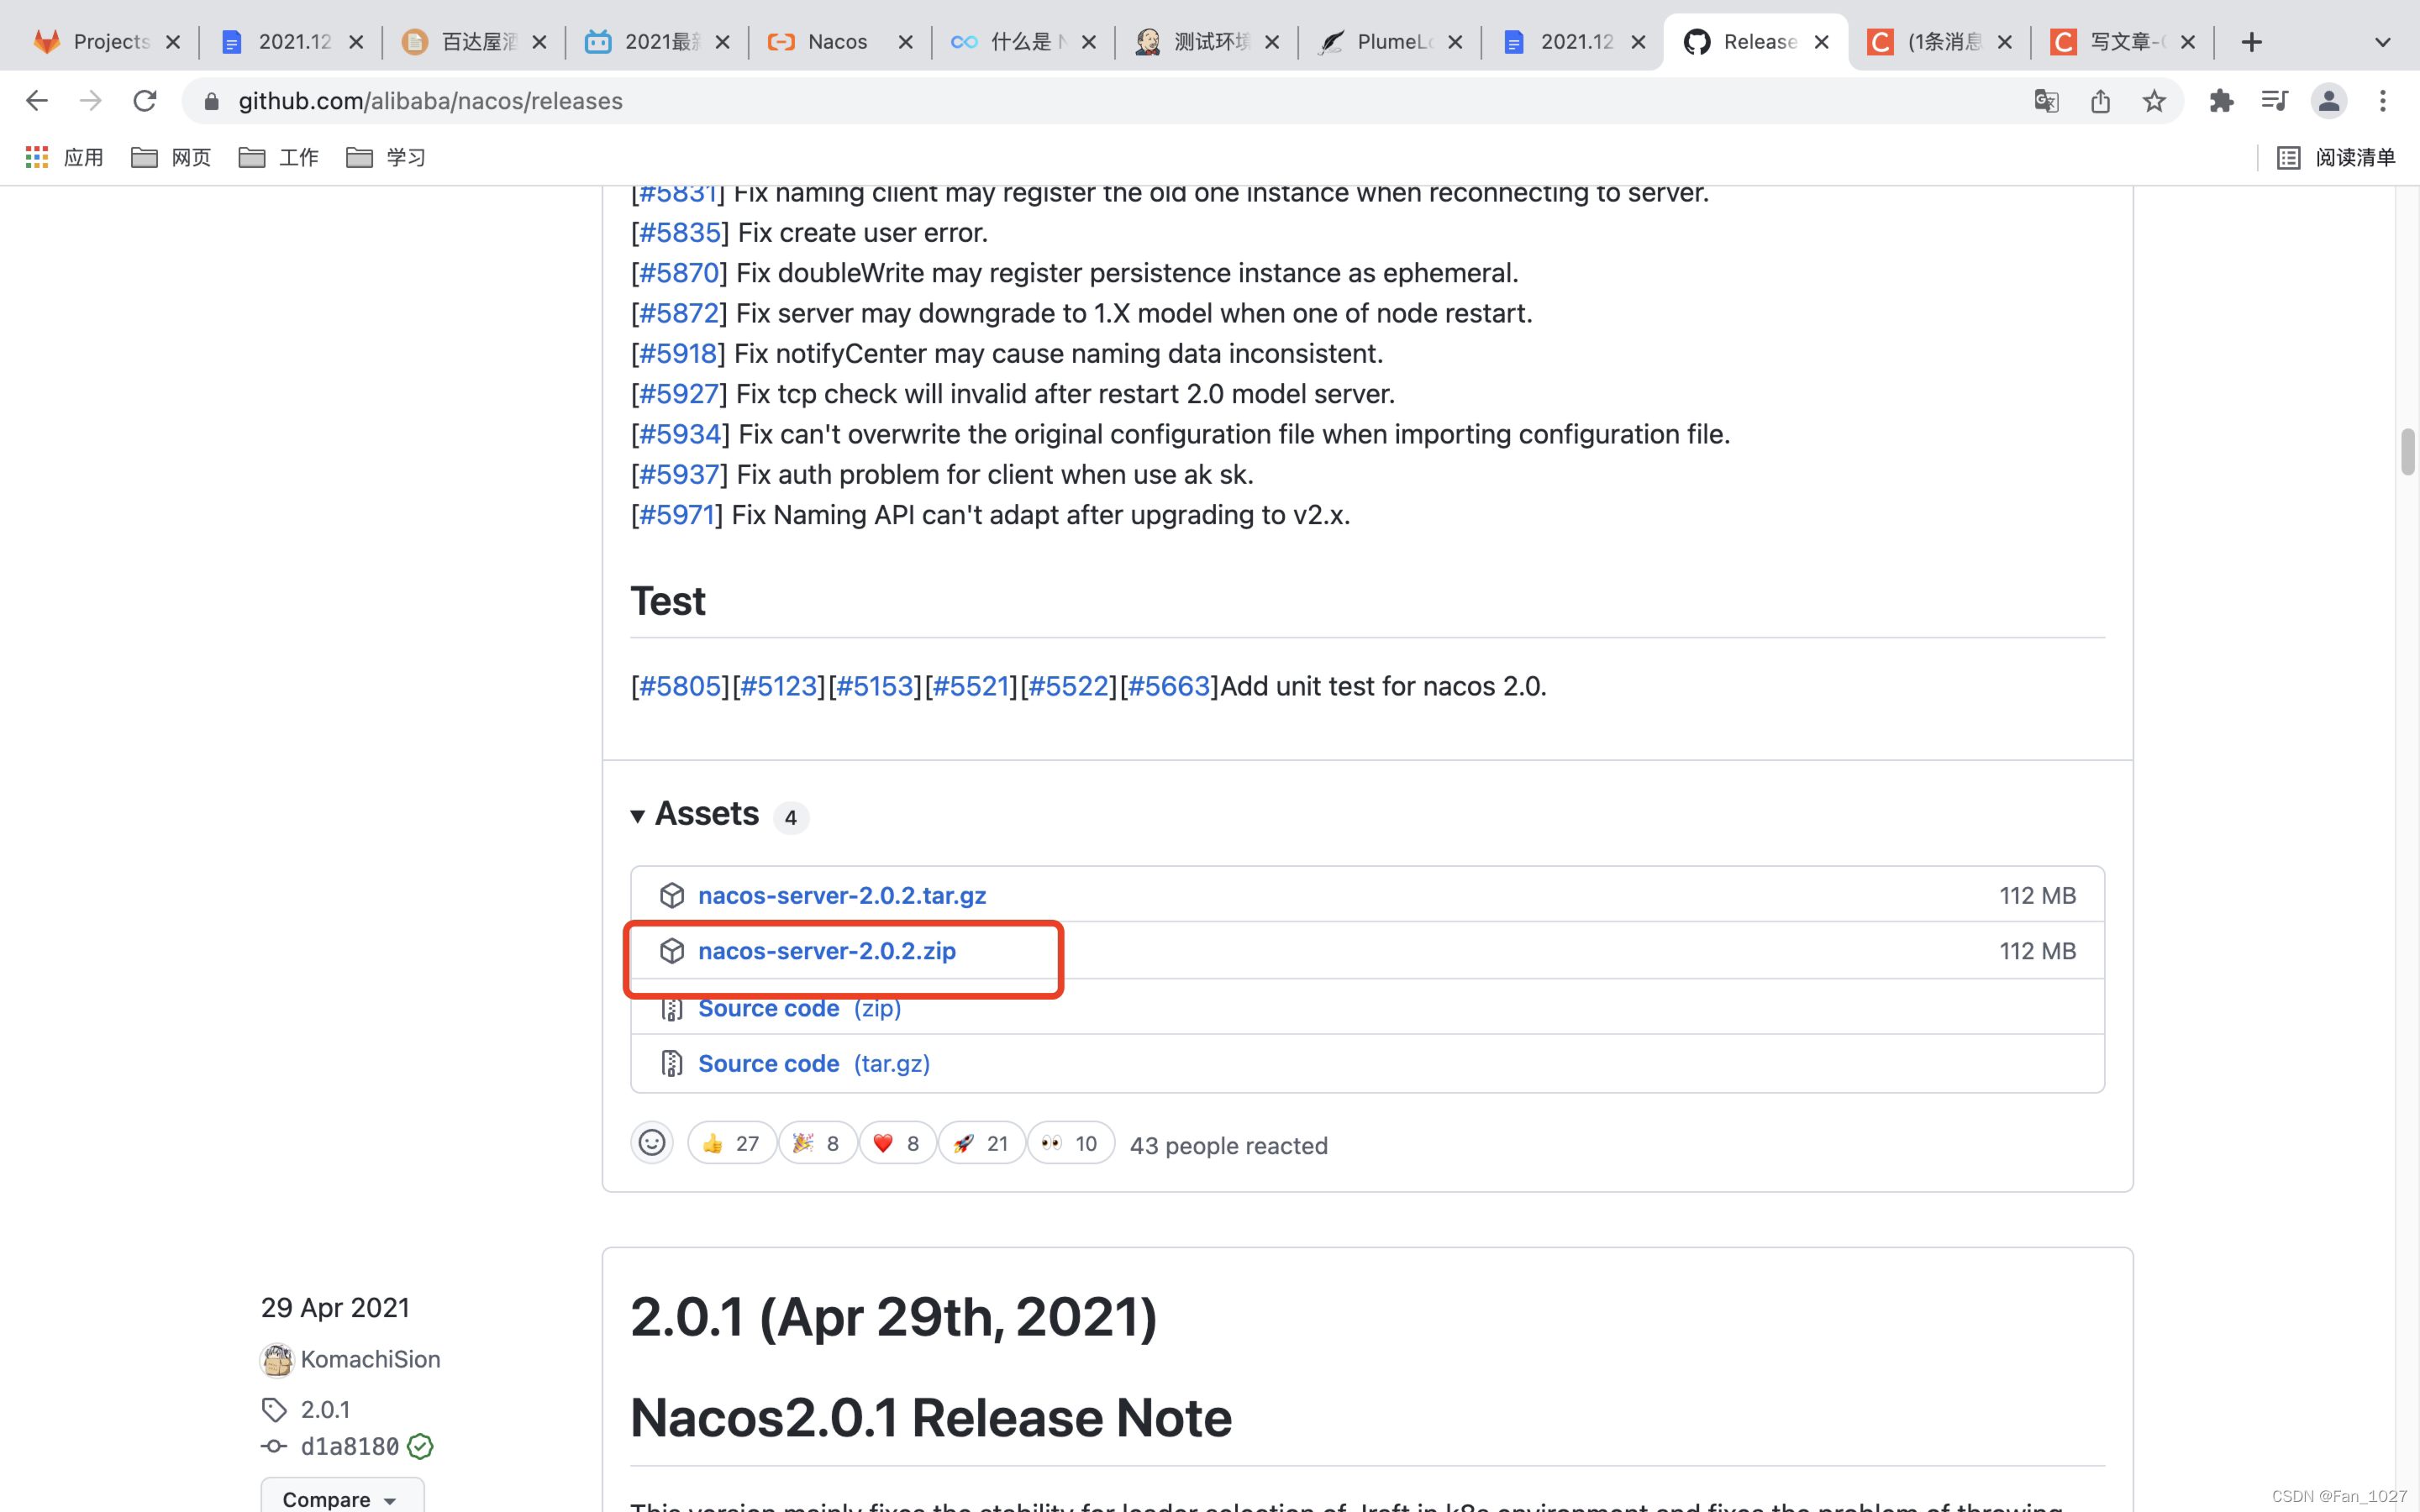Viewport: 2420px width, 1512px height.
Task: Click the browser forward arrow
Action: tap(91, 101)
